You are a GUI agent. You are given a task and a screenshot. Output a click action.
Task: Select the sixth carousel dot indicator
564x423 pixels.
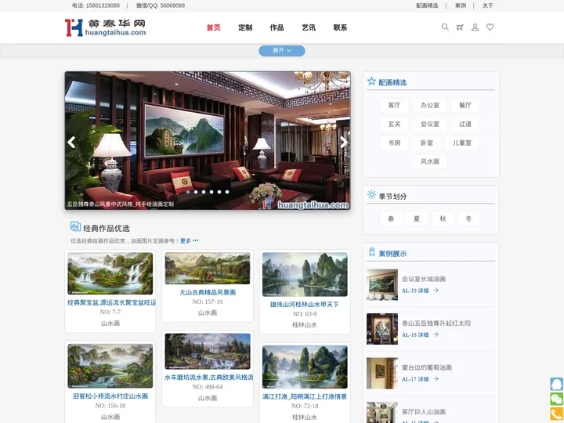point(227,192)
